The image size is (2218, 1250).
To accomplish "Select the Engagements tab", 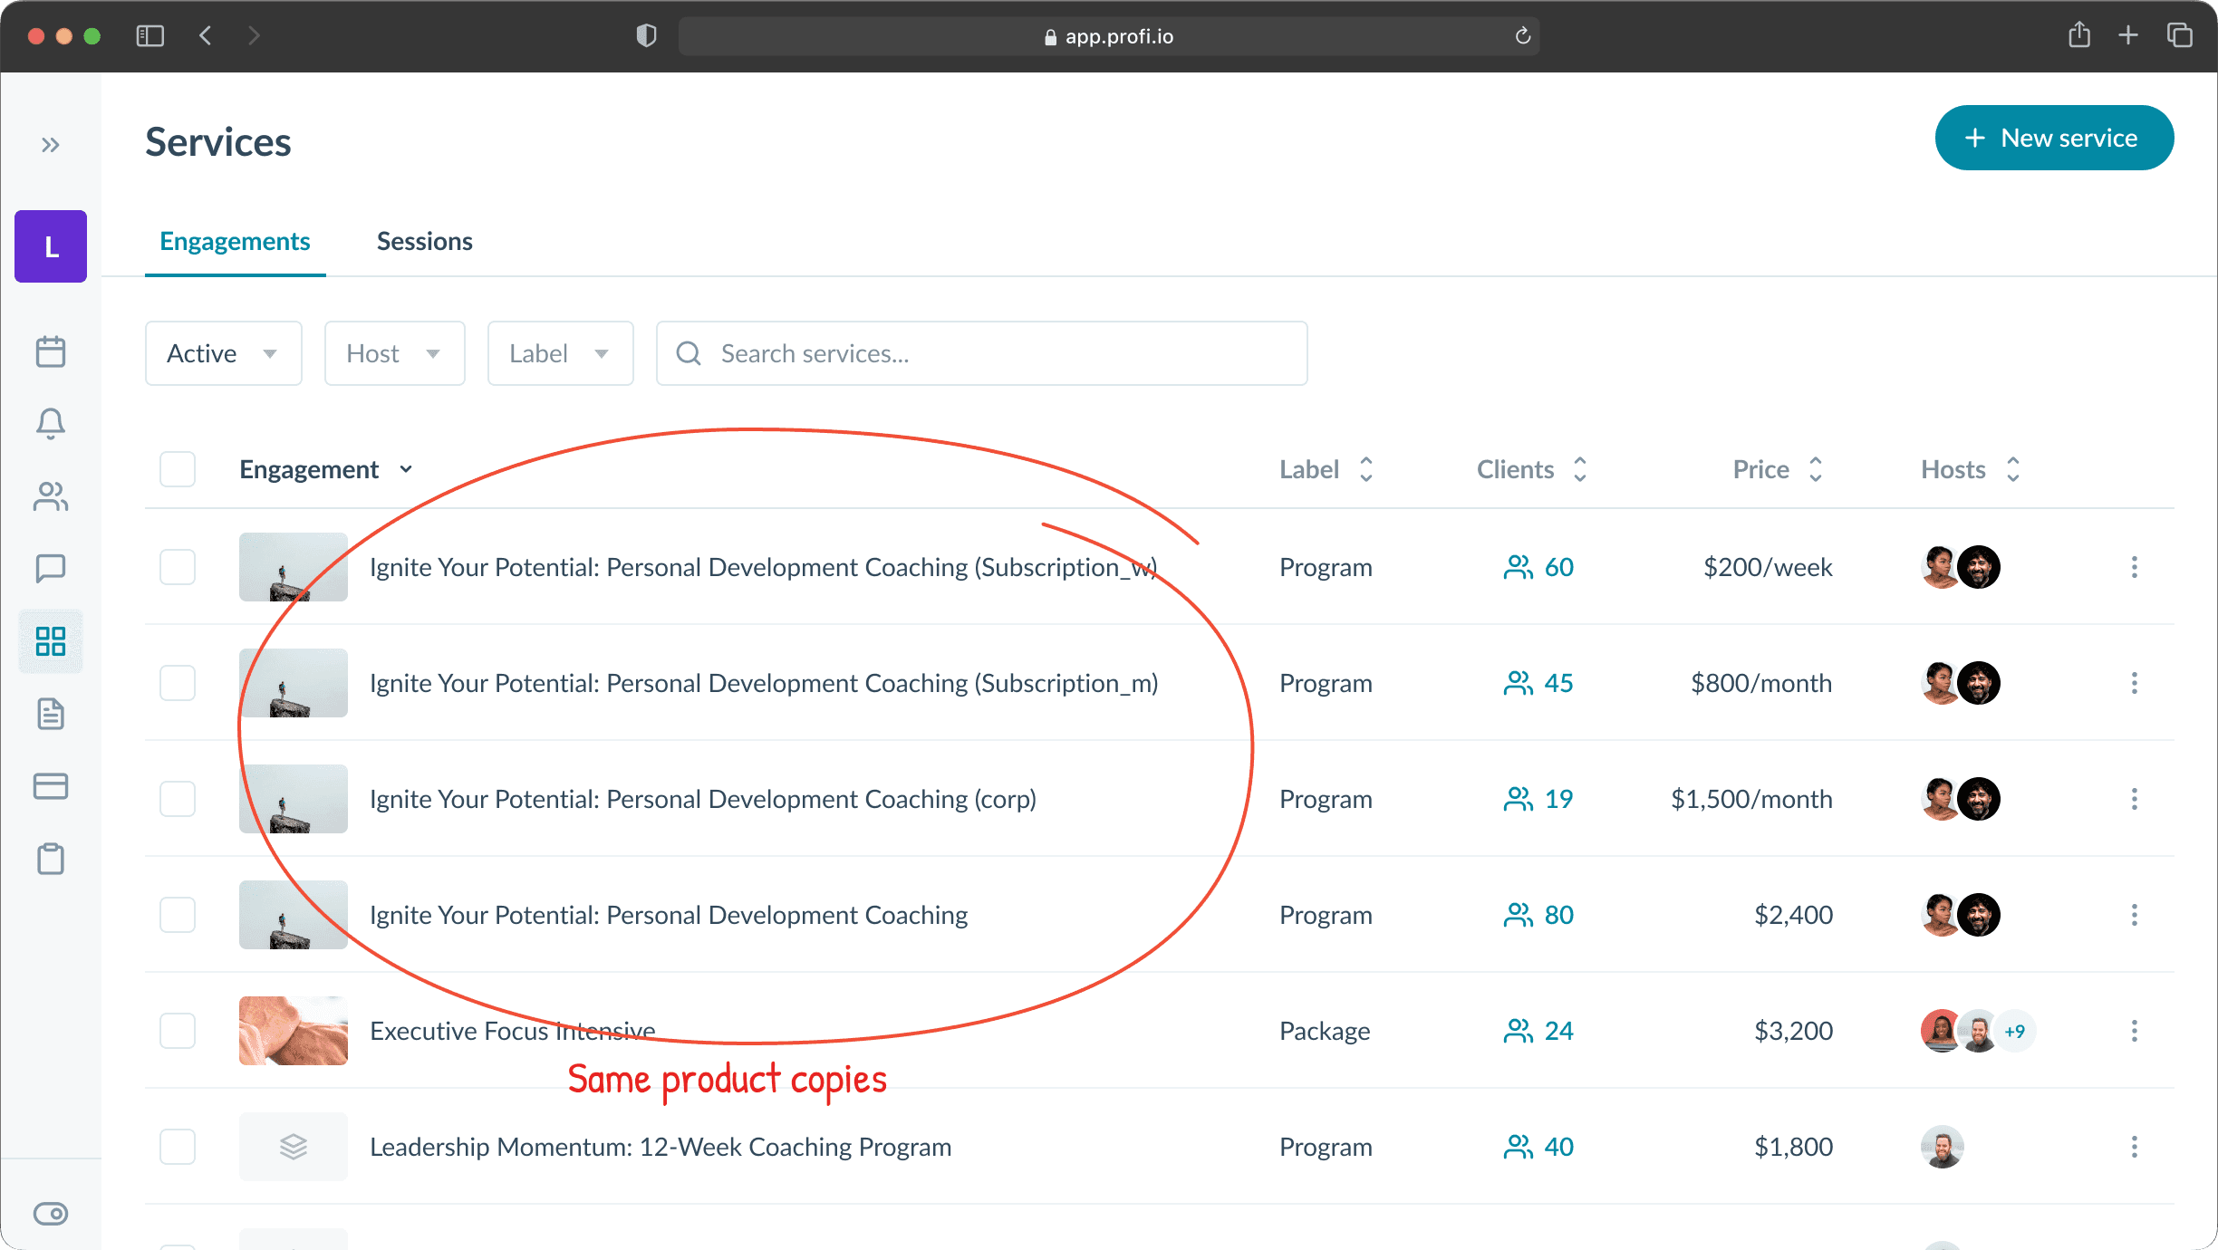I will tap(235, 241).
